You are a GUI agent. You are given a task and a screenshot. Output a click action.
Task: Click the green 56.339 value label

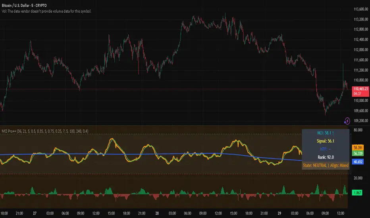pyautogui.click(x=358, y=152)
